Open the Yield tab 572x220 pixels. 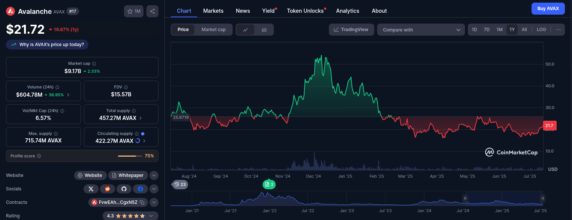point(269,11)
